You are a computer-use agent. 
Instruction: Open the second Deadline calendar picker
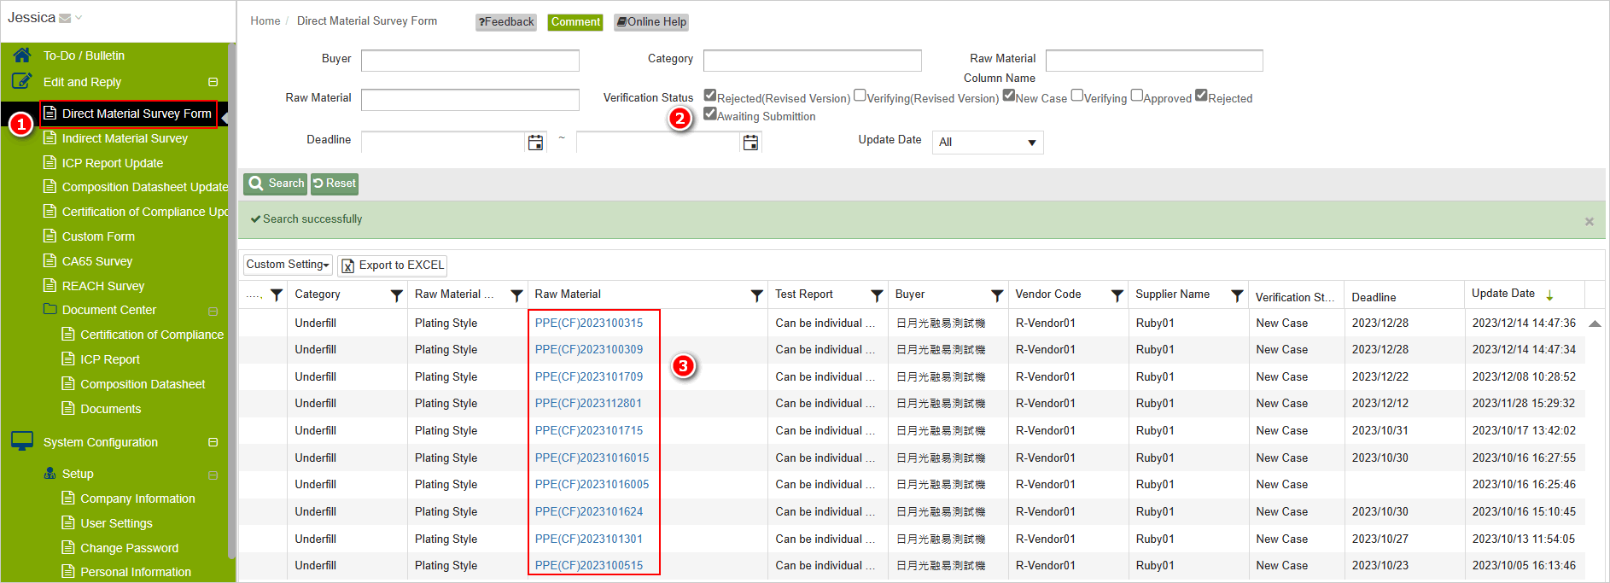750,143
